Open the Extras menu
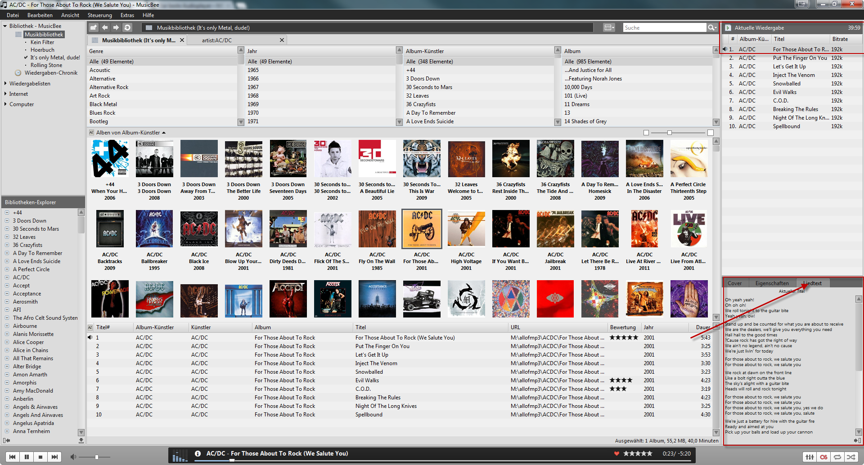This screenshot has width=864, height=465. (x=127, y=15)
